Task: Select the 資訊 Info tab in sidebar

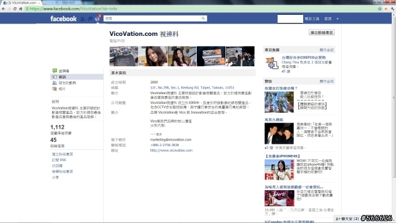Action: [x=77, y=77]
